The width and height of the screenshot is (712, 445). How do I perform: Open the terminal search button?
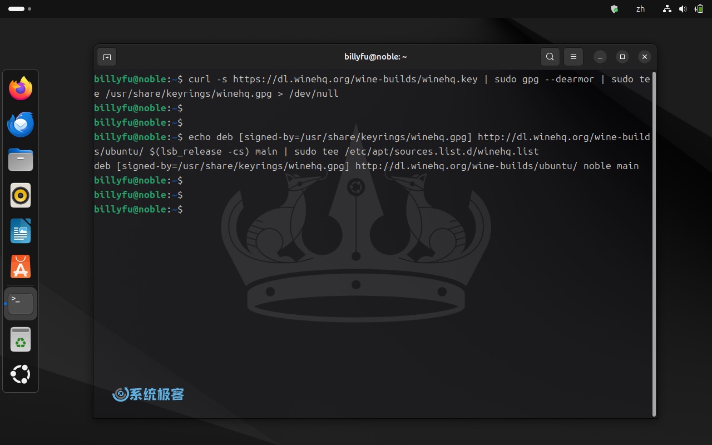pos(550,57)
